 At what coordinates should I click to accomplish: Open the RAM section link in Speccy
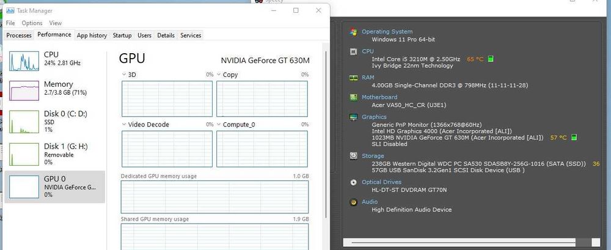pyautogui.click(x=368, y=77)
